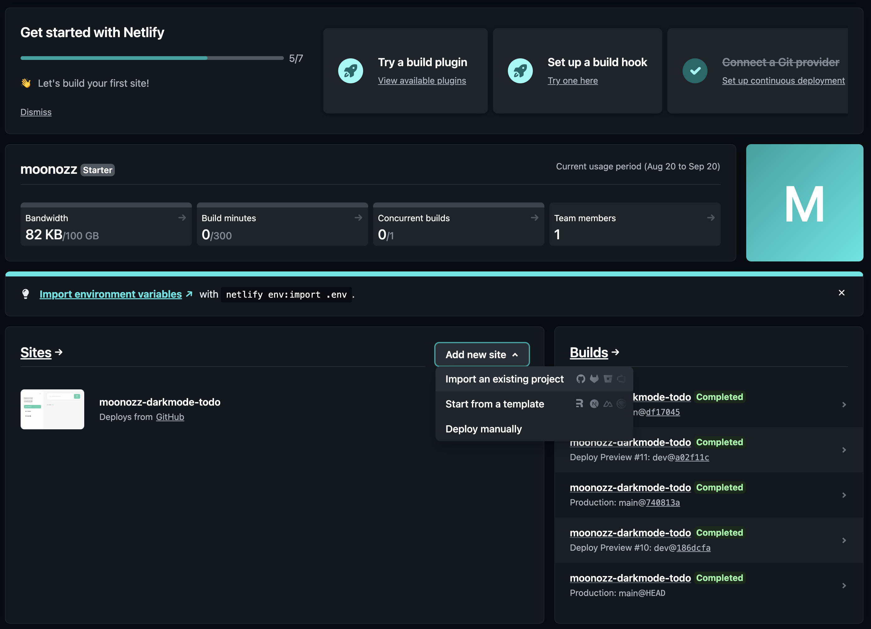Open the GitHub link under moonozz-darkmode-todo site
The width and height of the screenshot is (871, 629).
[170, 417]
